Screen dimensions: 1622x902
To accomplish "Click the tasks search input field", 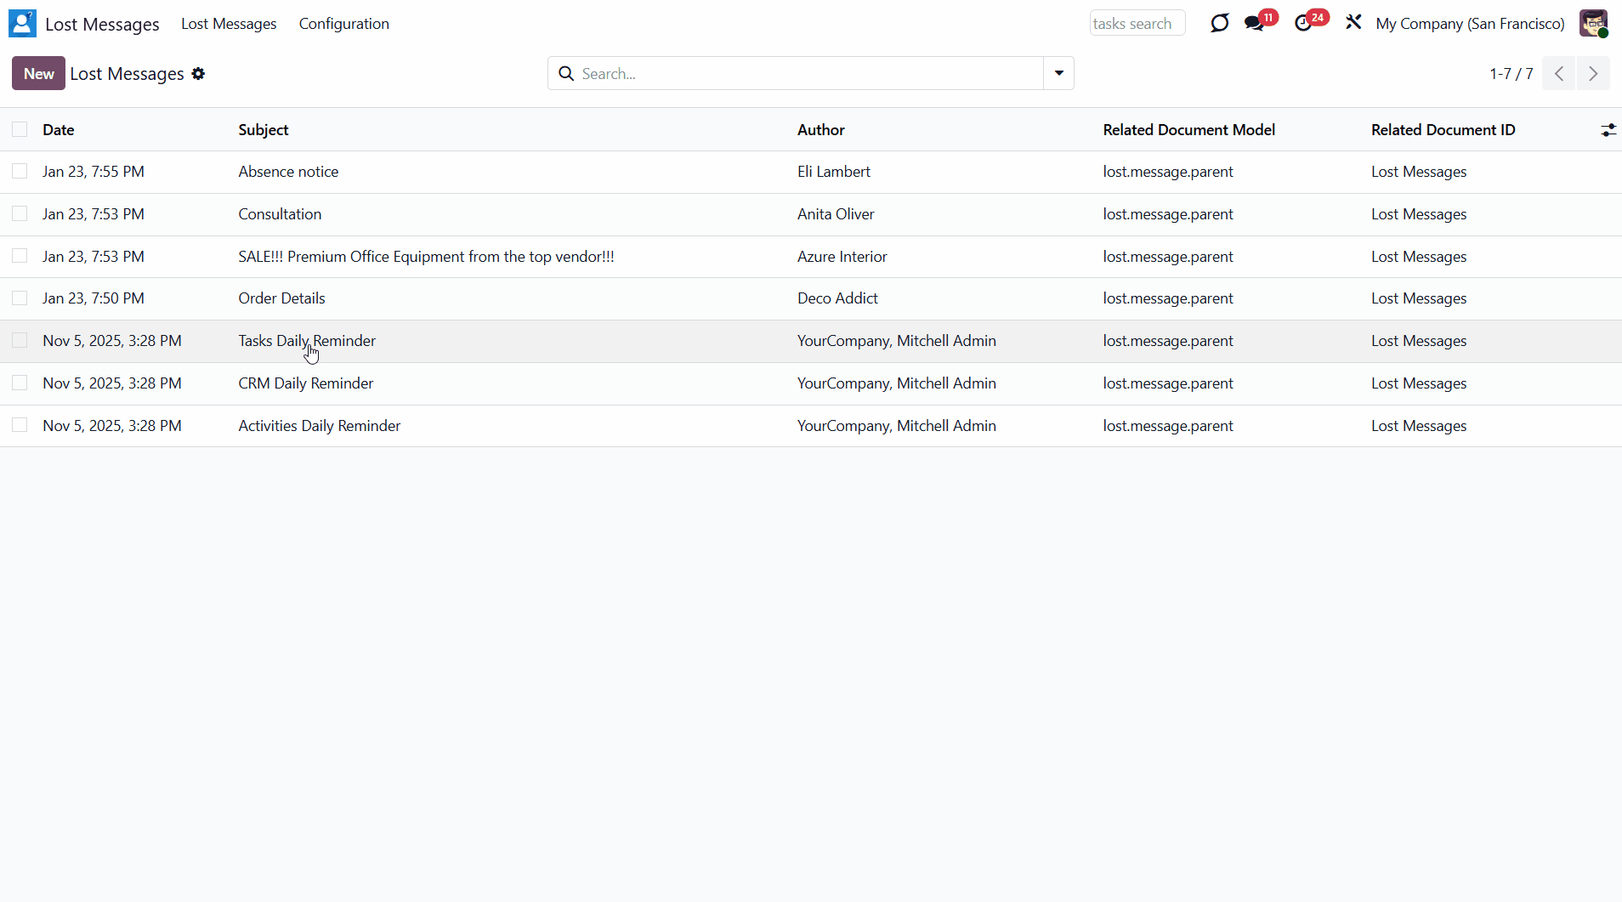I will tap(1137, 24).
